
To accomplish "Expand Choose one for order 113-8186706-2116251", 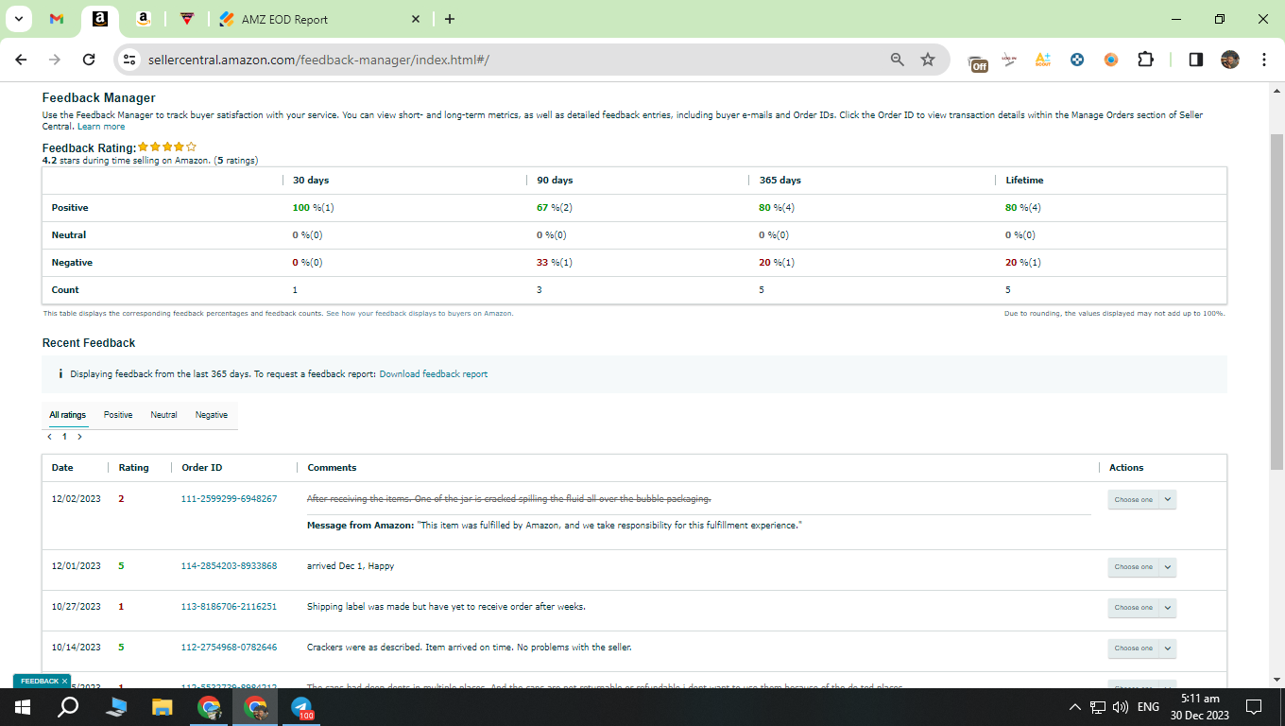I will tap(1141, 608).
